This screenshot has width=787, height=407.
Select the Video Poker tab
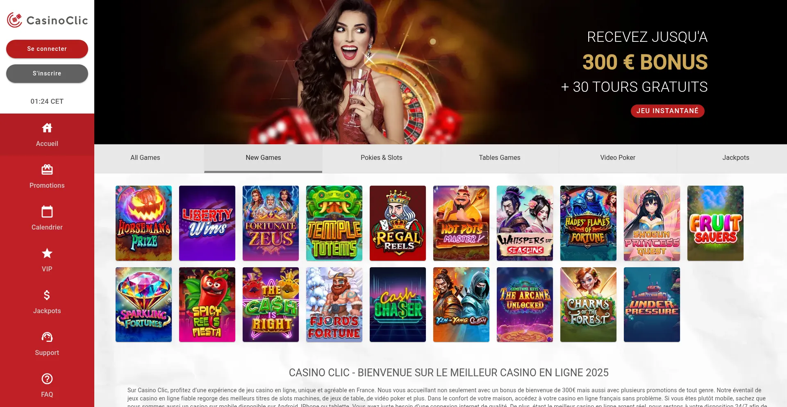coord(618,158)
